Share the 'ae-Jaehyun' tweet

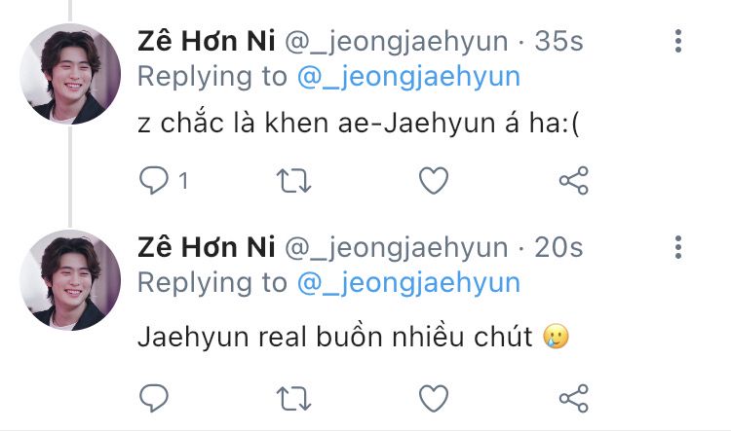click(x=574, y=181)
